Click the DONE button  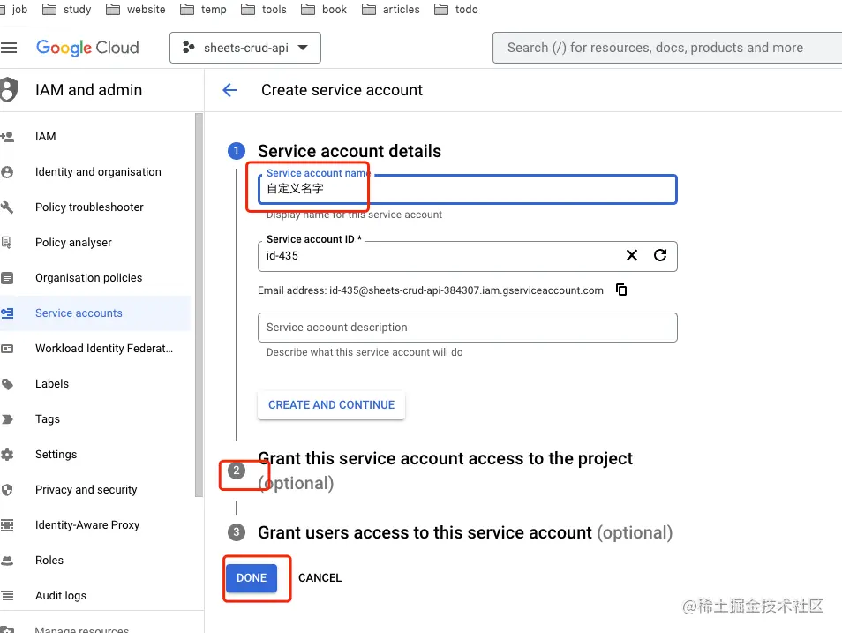click(252, 577)
